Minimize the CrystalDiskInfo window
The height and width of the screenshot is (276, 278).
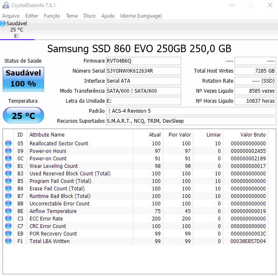(x=232, y=5)
